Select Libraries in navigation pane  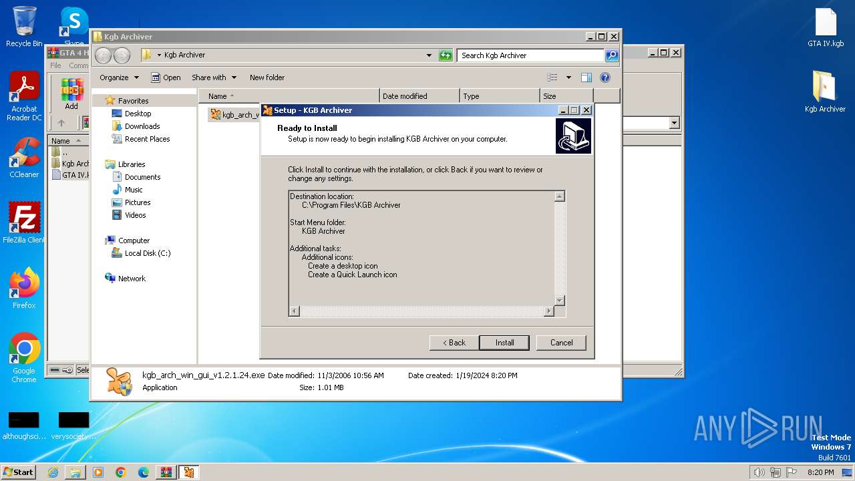132,164
